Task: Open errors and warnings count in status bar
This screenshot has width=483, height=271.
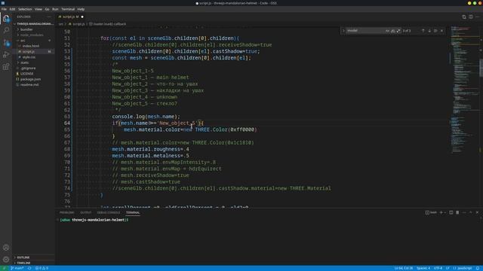Action: click(42, 268)
